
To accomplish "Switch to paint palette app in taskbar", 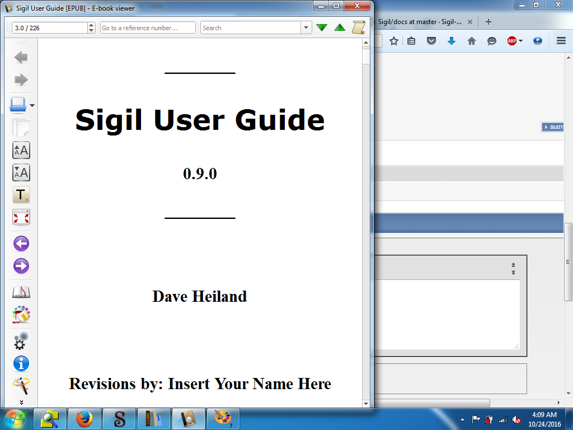I will [223, 419].
